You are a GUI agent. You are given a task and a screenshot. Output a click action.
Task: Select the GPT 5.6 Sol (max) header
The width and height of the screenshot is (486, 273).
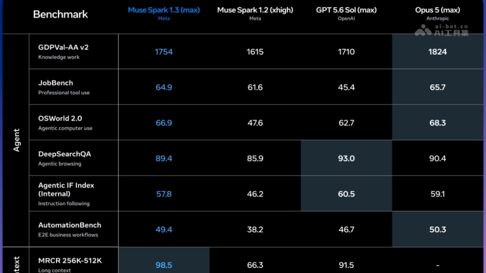tap(346, 13)
